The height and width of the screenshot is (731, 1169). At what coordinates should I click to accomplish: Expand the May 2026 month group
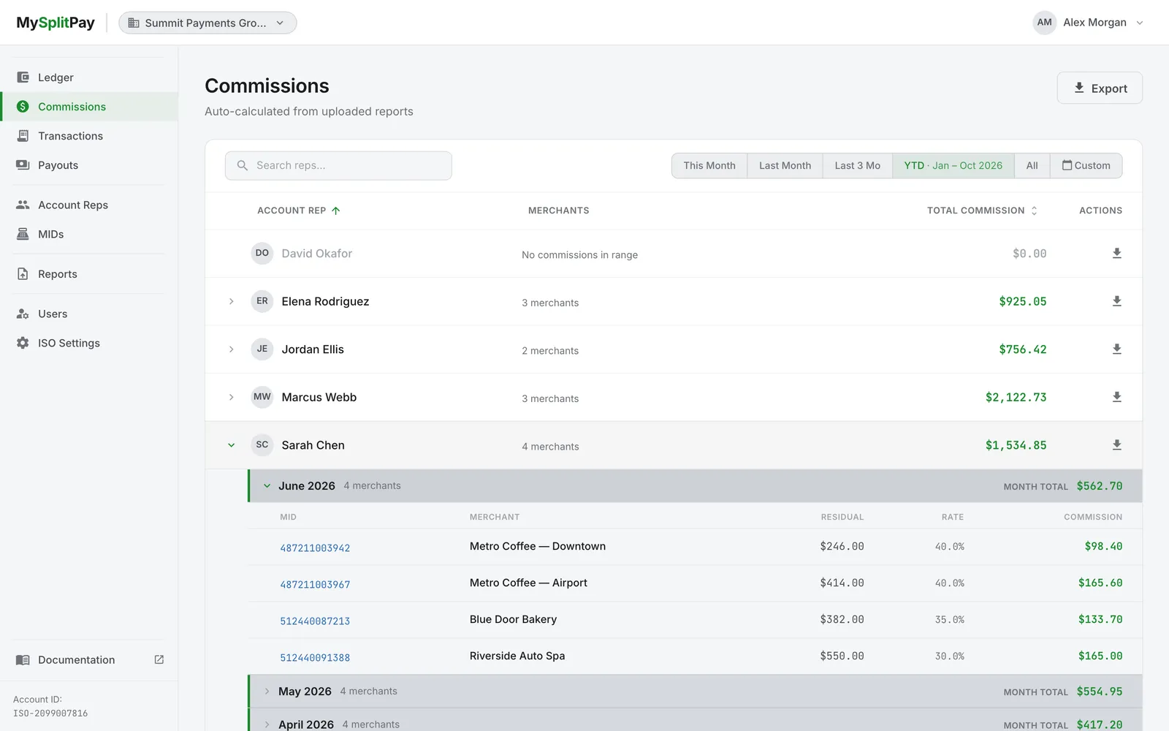[267, 692]
